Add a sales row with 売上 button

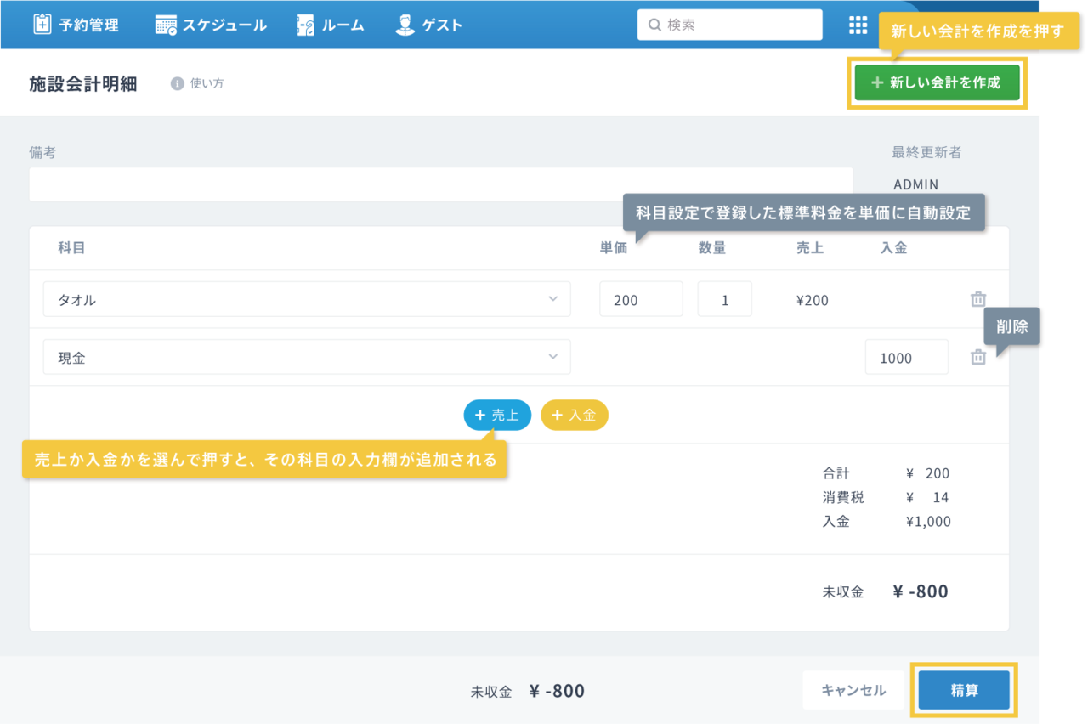[497, 415]
